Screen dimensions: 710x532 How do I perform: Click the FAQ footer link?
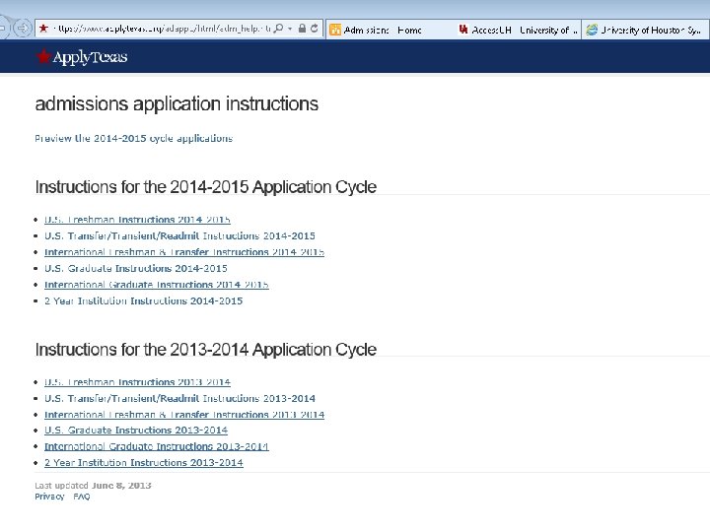pyautogui.click(x=82, y=498)
